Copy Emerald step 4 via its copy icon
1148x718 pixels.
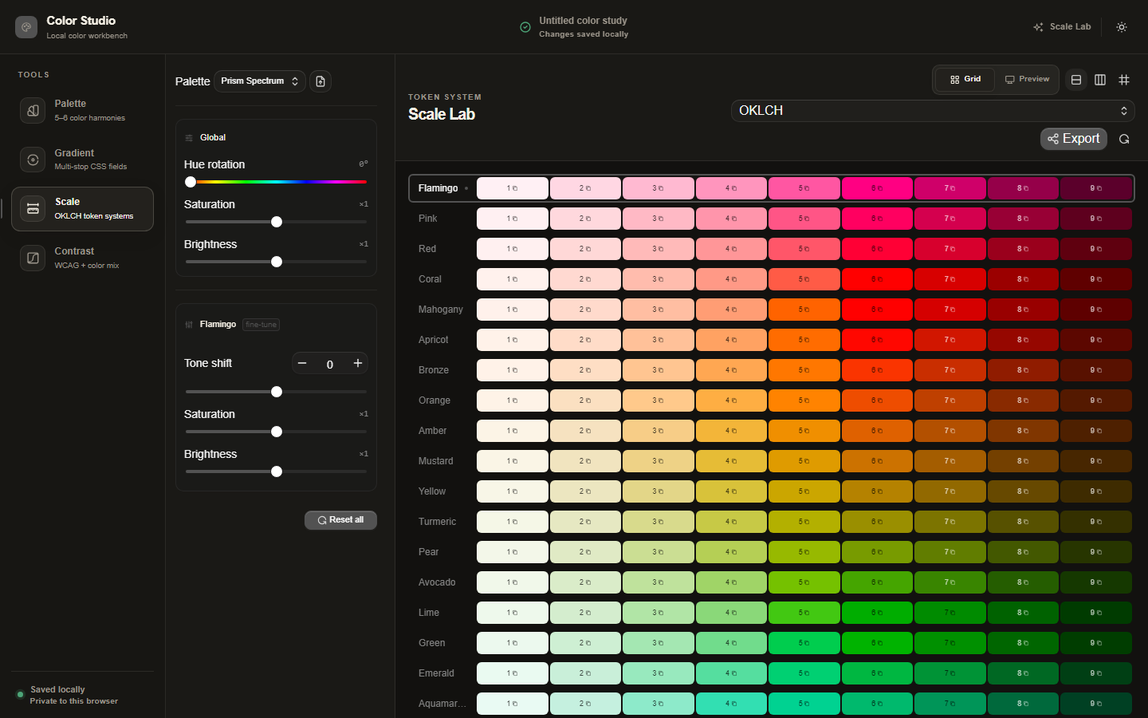pos(734,673)
